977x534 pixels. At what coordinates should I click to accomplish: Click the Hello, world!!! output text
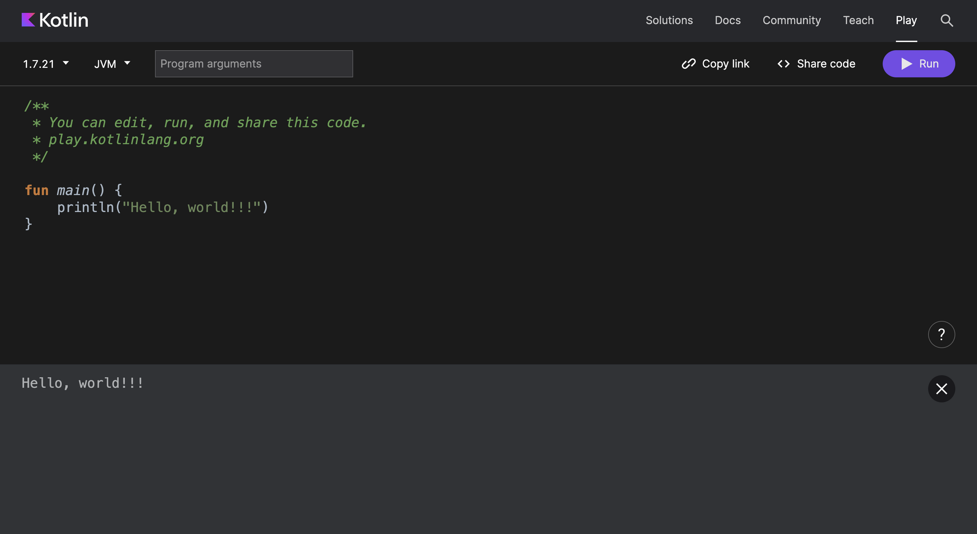(x=83, y=383)
